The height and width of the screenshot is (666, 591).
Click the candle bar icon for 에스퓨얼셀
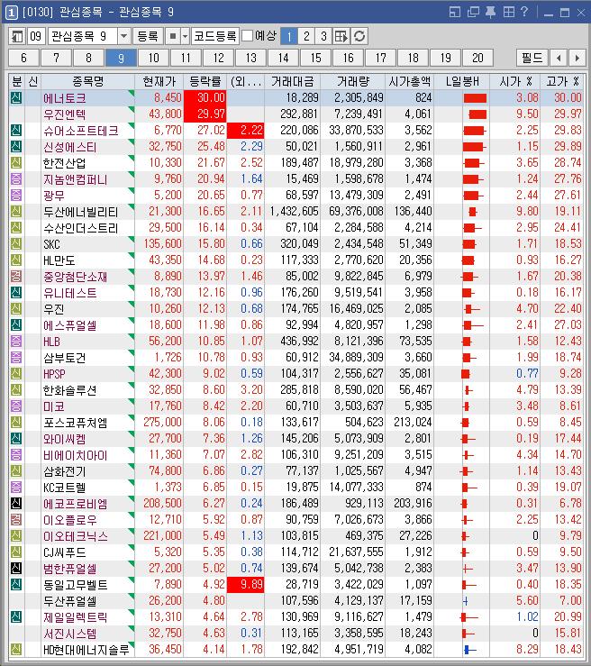(473, 325)
